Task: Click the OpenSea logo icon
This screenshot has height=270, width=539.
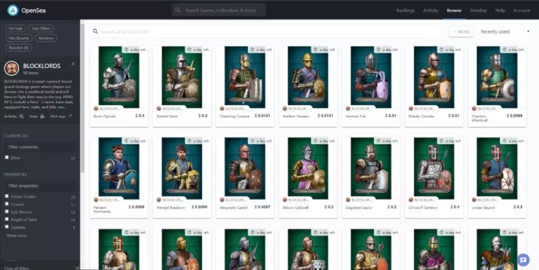Action: (13, 10)
